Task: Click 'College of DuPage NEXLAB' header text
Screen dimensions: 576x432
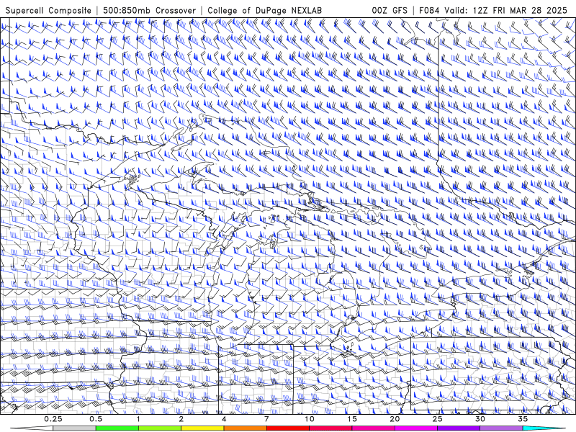Action: 264,10
